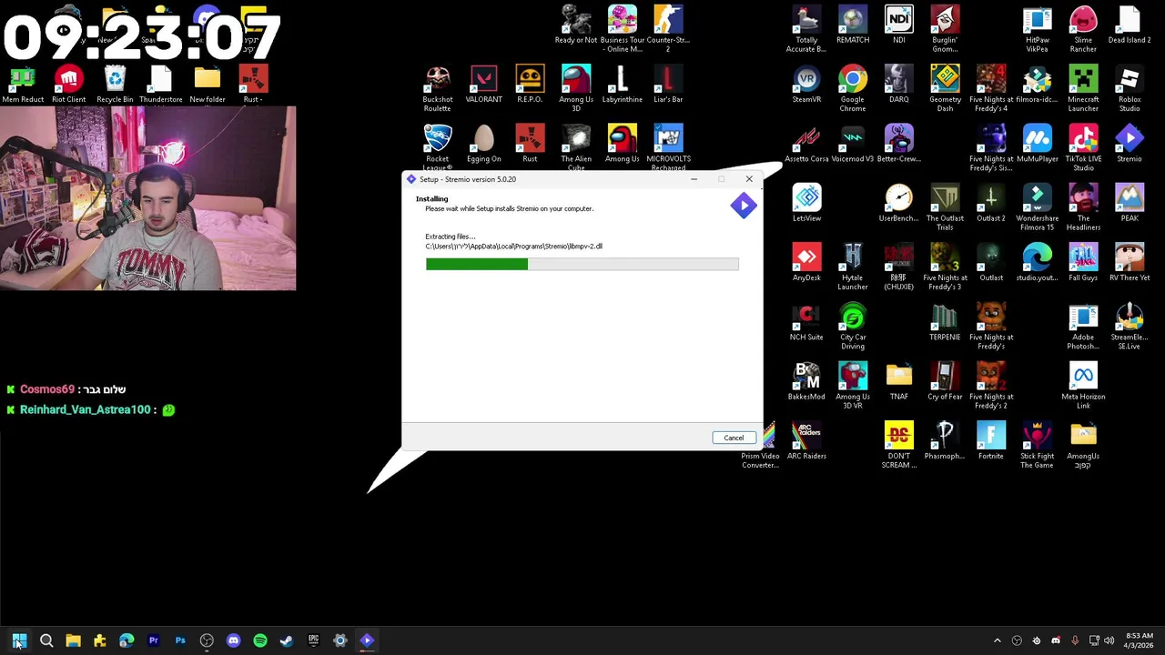Open Premiere Pro from the taskbar
This screenshot has width=1165, height=655.
pos(153,640)
